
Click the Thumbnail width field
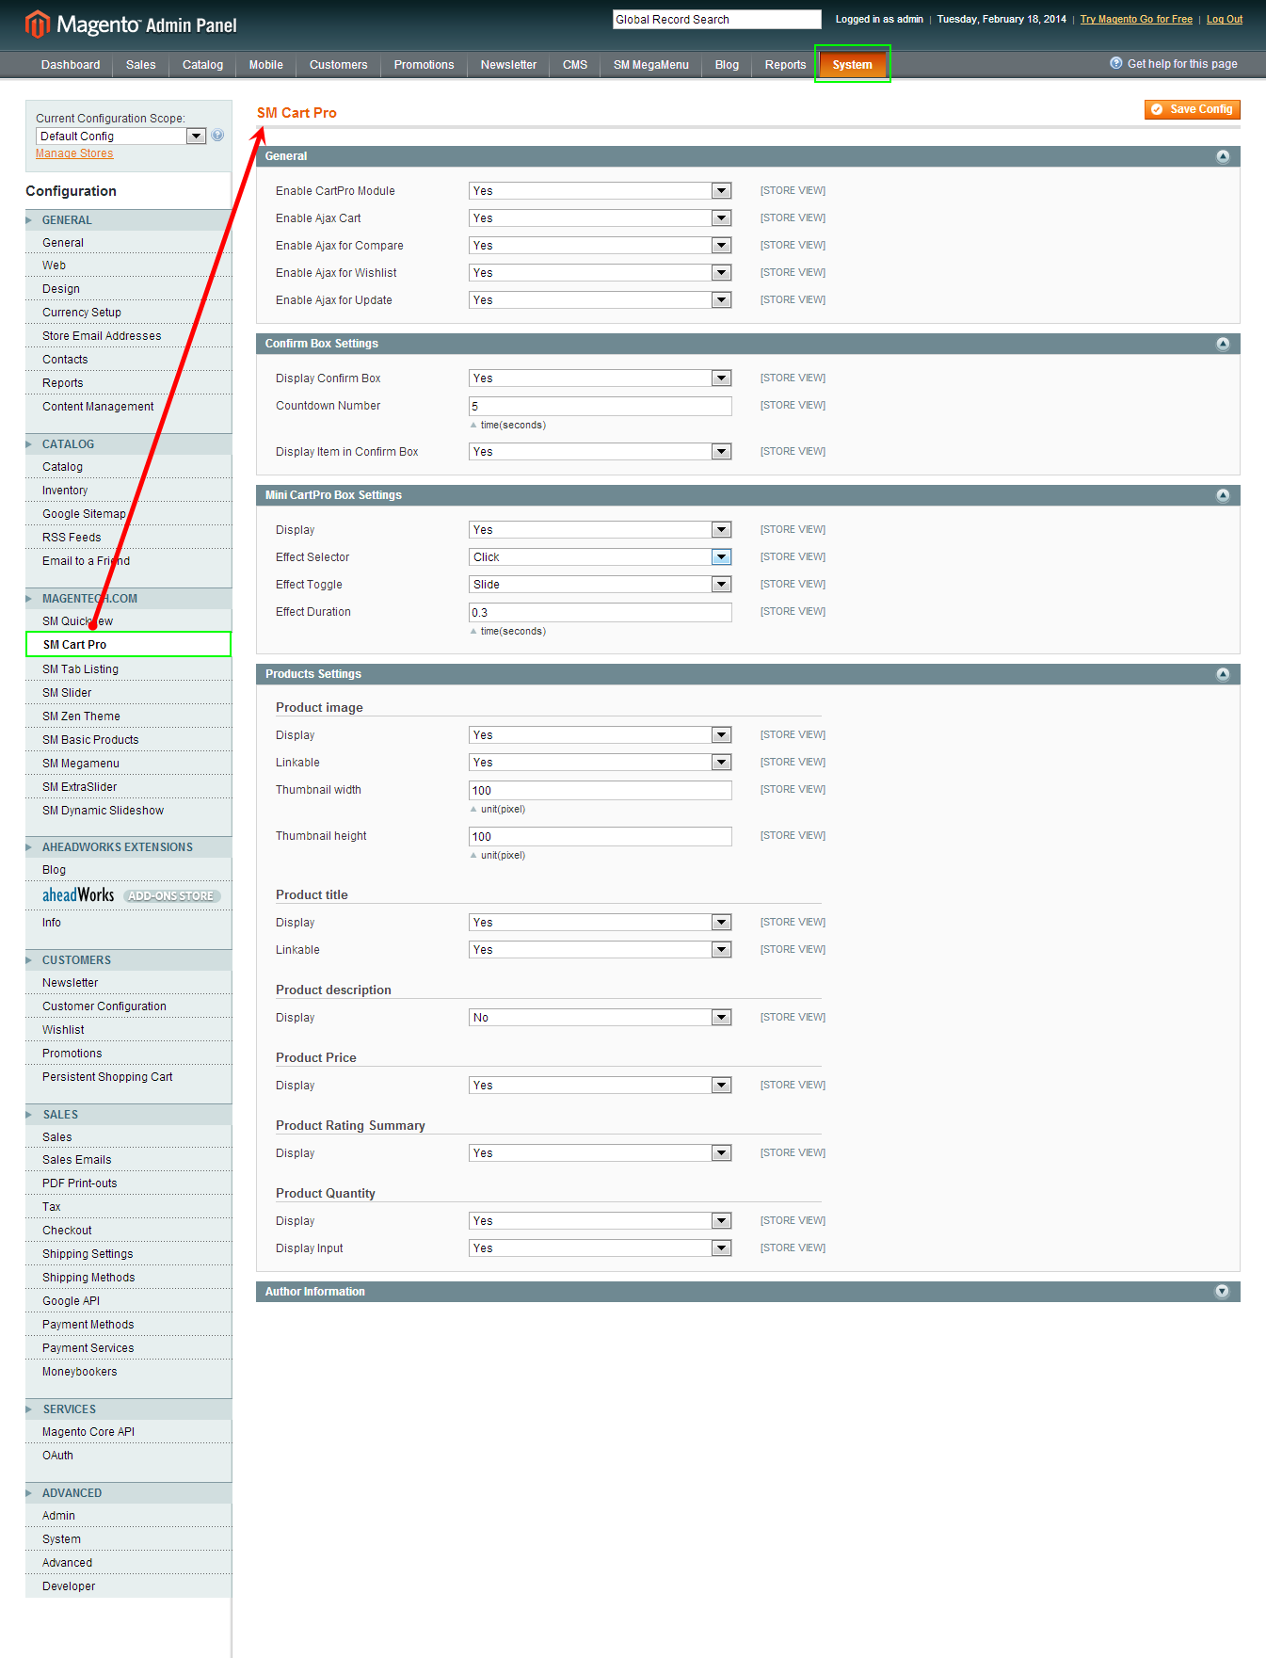(600, 791)
